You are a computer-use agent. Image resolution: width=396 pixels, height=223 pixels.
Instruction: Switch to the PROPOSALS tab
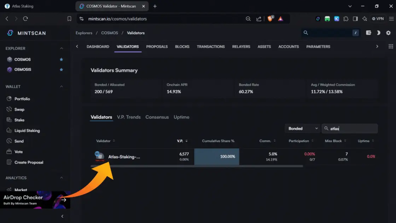pyautogui.click(x=157, y=47)
